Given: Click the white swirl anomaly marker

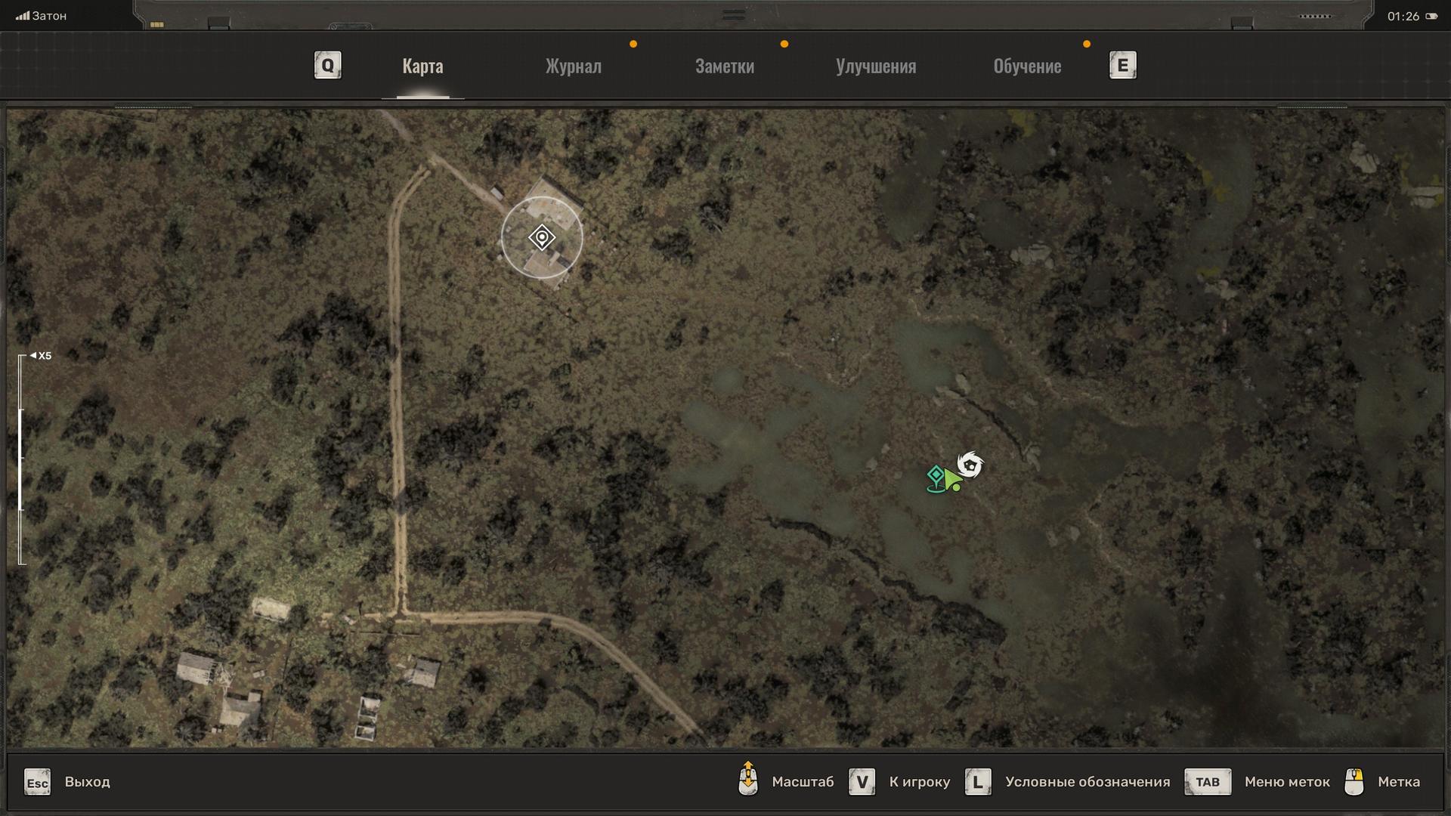Looking at the screenshot, I should [970, 465].
